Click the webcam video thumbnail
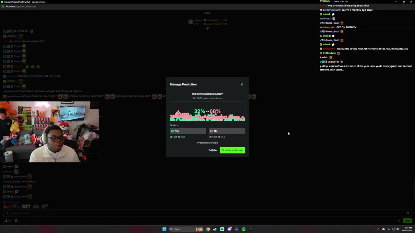 [49, 132]
